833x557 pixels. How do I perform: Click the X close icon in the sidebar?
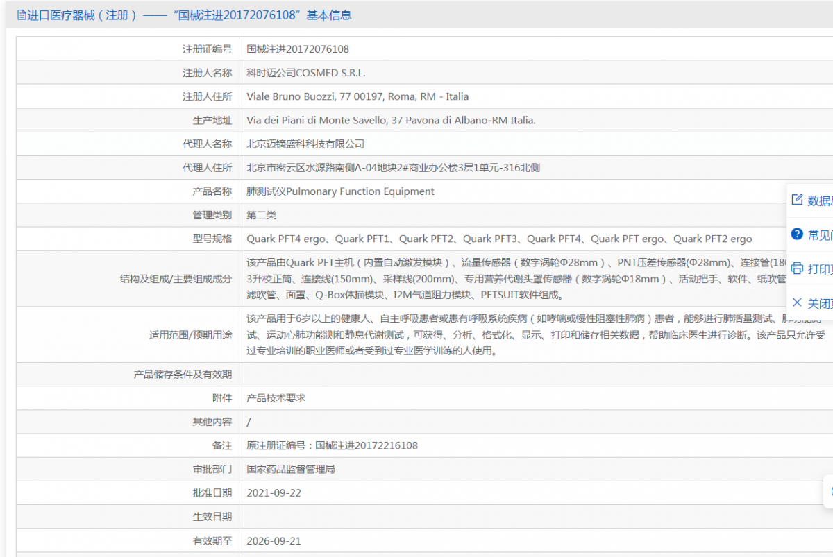point(797,302)
